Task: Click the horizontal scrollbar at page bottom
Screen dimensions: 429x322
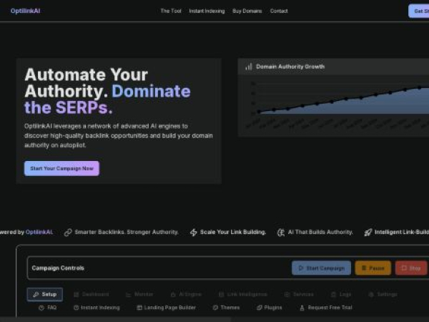Action: coord(115,320)
